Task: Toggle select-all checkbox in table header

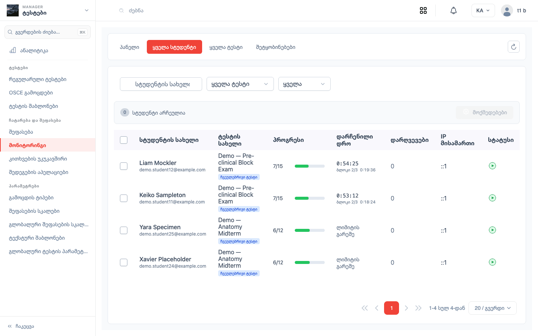Action: pyautogui.click(x=124, y=140)
